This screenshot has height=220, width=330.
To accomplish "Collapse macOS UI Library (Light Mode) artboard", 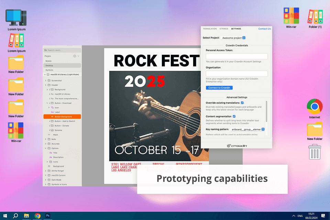I will pyautogui.click(x=45, y=75).
